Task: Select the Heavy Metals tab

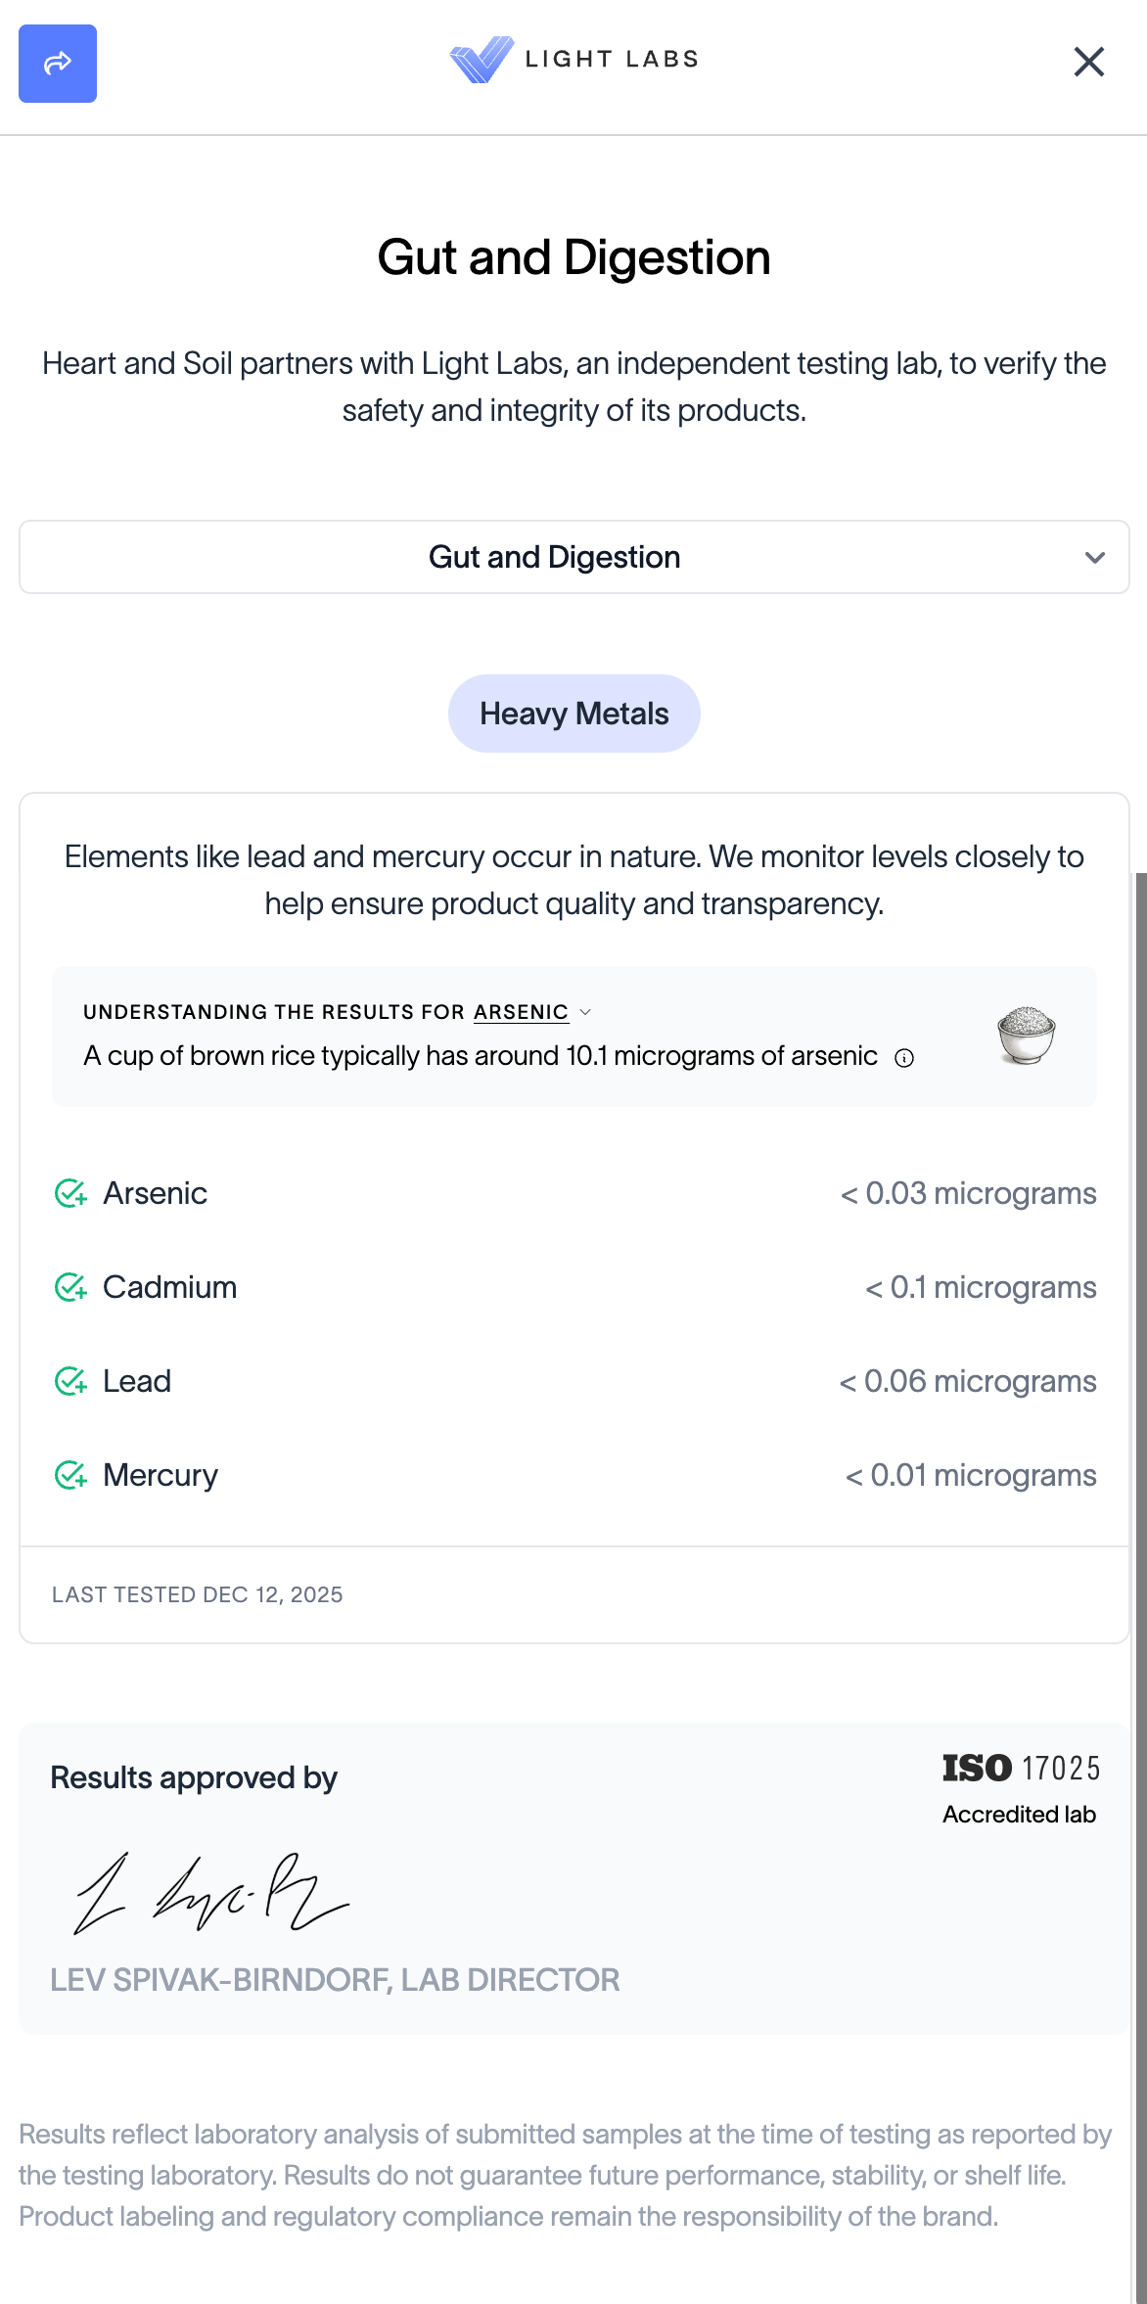Action: coord(573,714)
